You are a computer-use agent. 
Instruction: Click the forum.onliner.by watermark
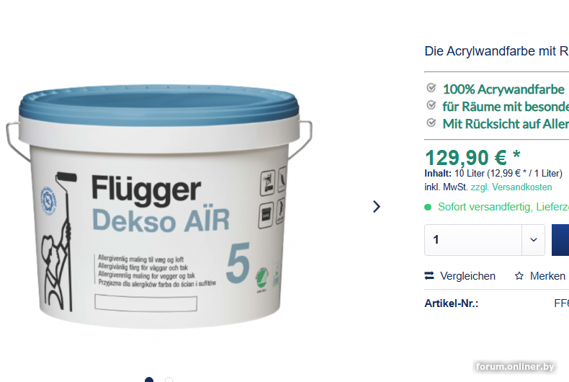pos(515,366)
